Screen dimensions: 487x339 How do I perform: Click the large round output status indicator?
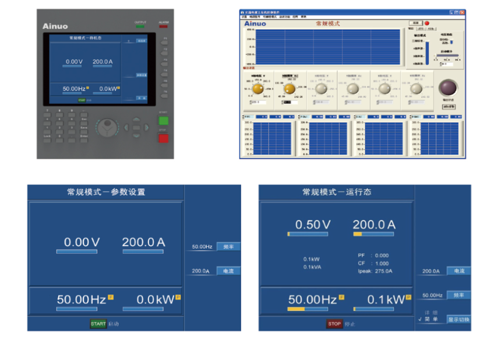(x=447, y=88)
